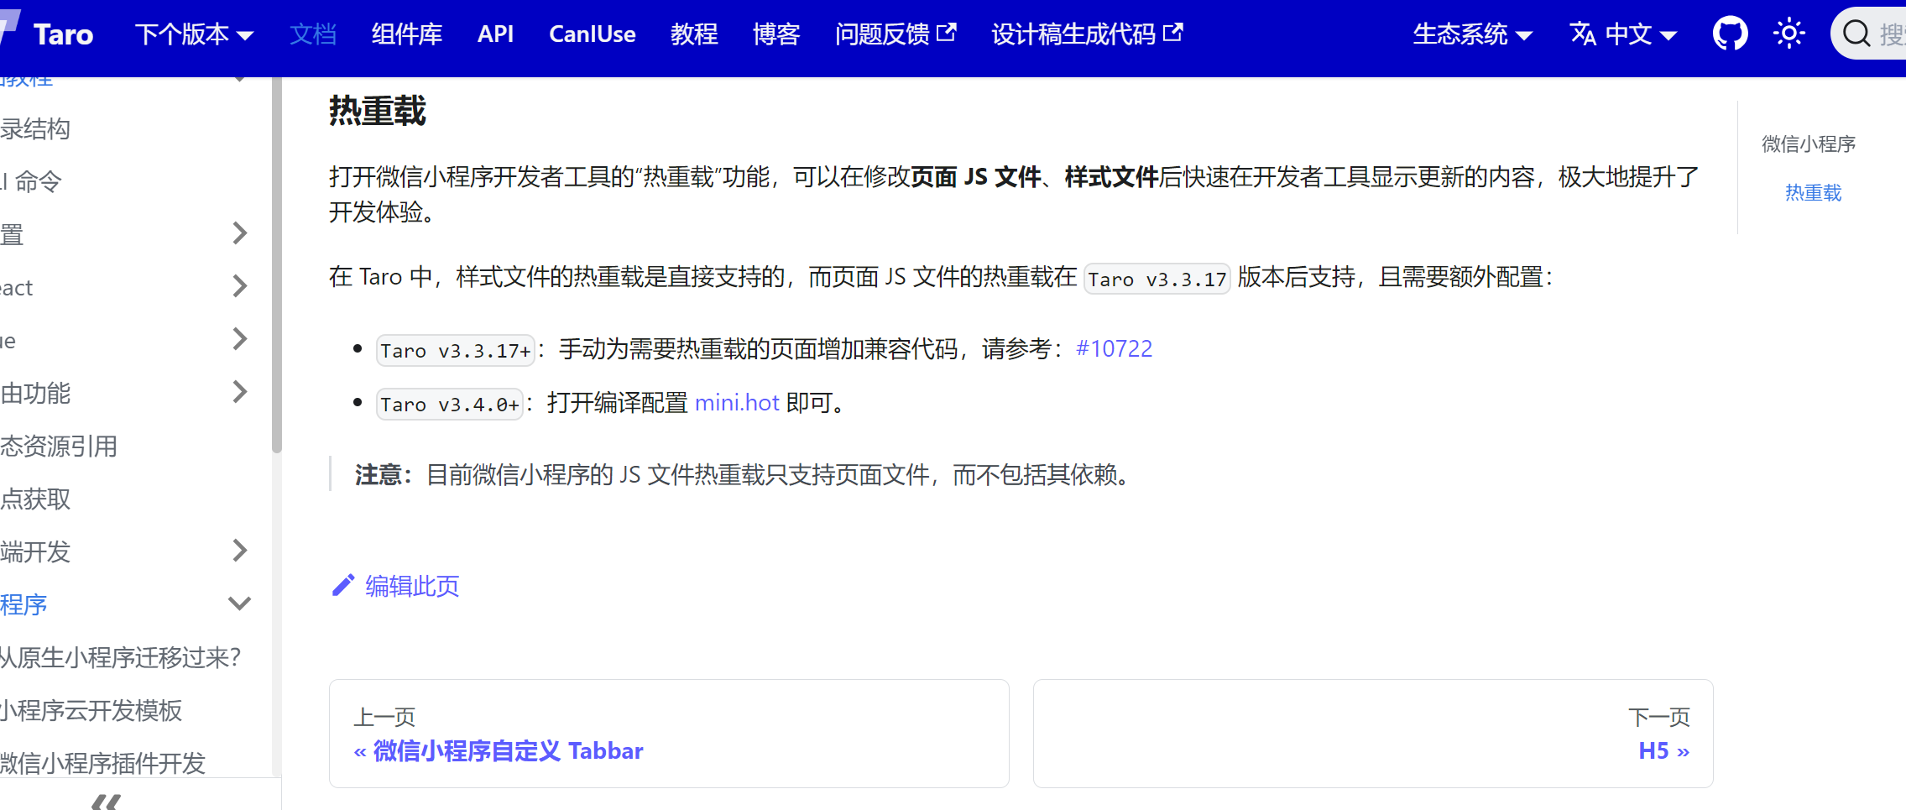Open sidebar item 态资源引用
This screenshot has height=810, width=1906.
59,446
